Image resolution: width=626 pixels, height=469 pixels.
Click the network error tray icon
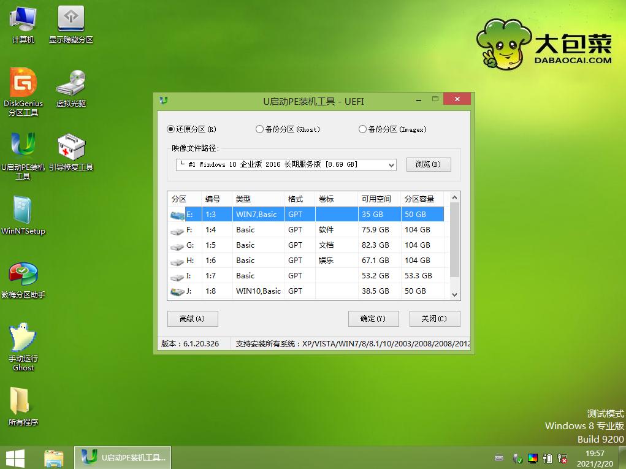pyautogui.click(x=562, y=458)
